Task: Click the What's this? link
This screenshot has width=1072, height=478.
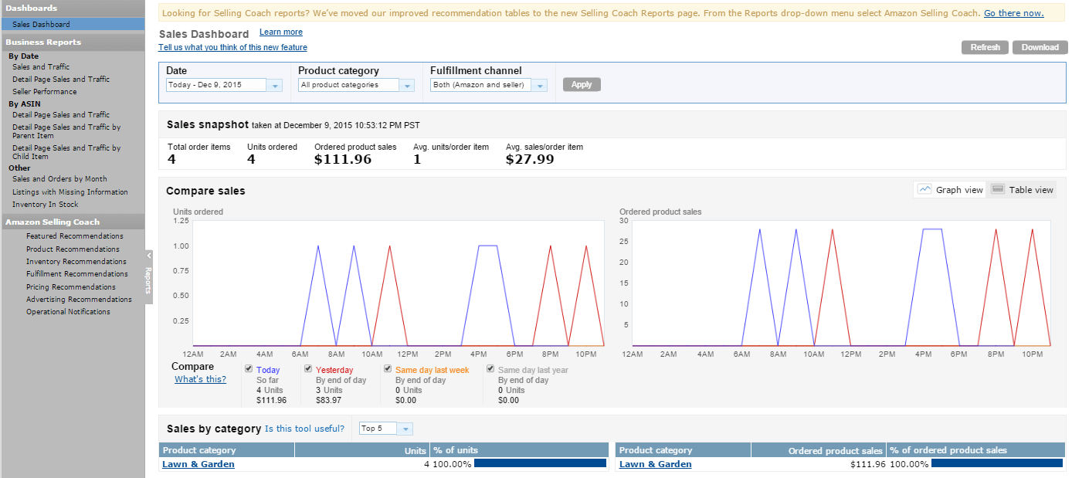Action: (x=200, y=379)
